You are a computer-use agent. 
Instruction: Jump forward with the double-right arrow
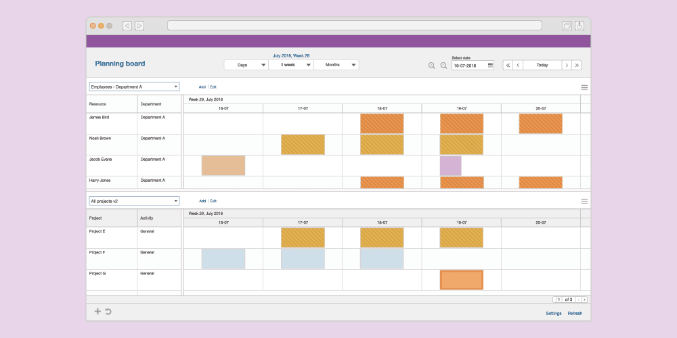pyautogui.click(x=577, y=66)
